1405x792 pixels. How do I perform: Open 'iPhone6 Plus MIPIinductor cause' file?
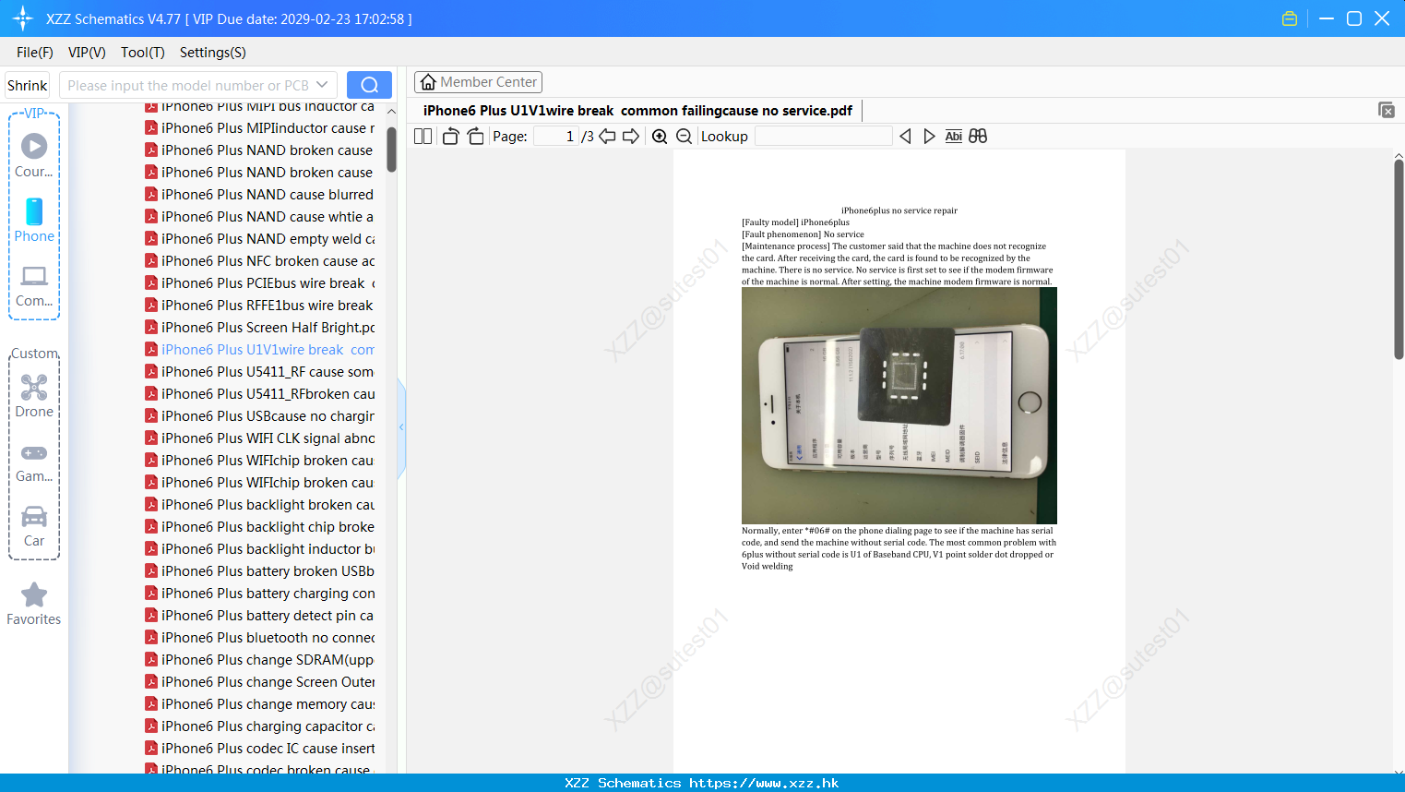point(260,128)
